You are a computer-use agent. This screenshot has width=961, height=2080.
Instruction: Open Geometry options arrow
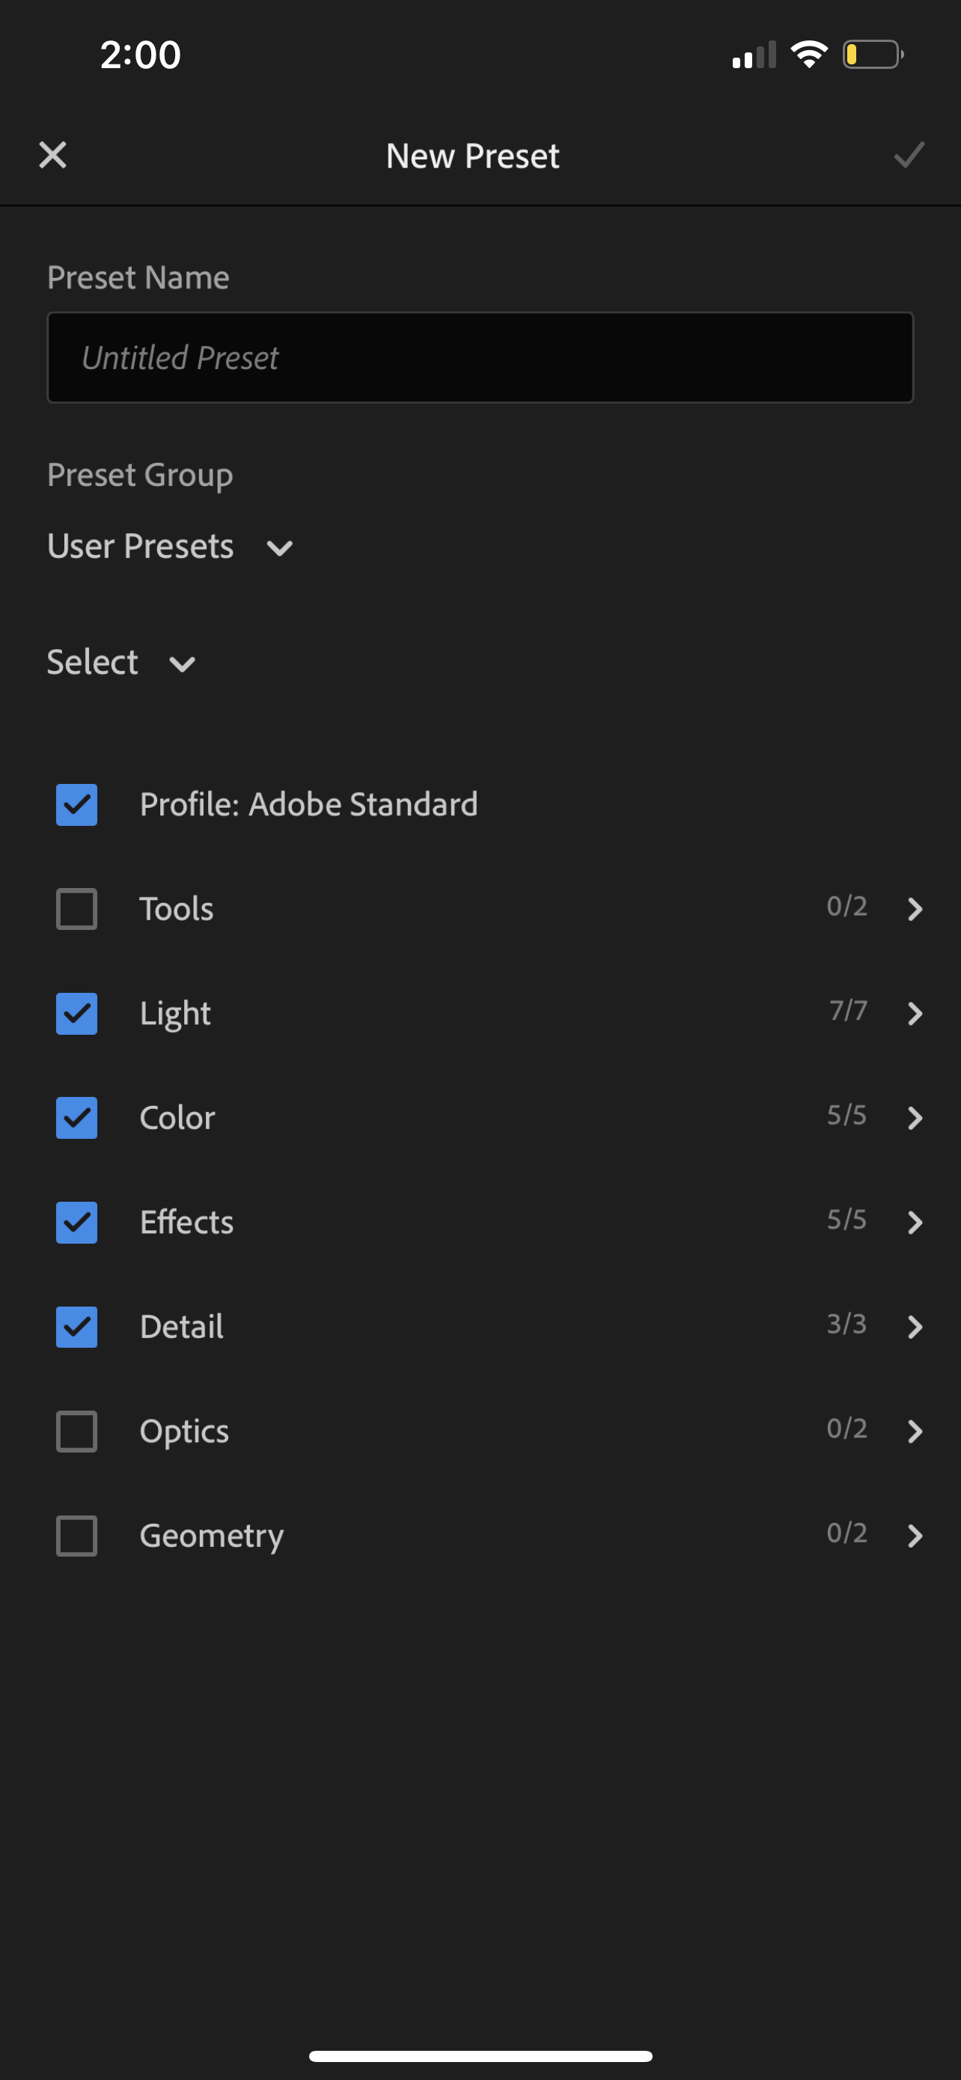point(914,1536)
